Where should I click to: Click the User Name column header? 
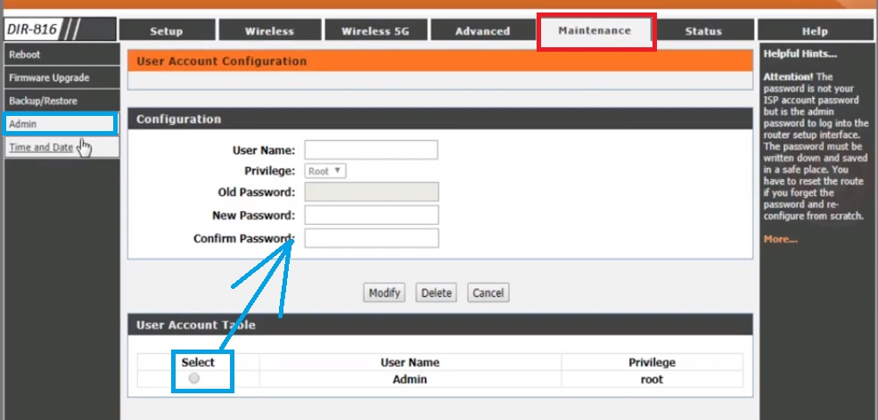click(410, 362)
